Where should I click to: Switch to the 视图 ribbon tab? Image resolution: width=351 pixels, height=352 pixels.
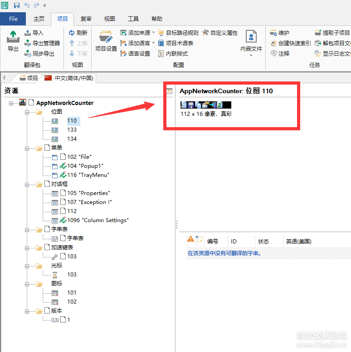click(110, 19)
